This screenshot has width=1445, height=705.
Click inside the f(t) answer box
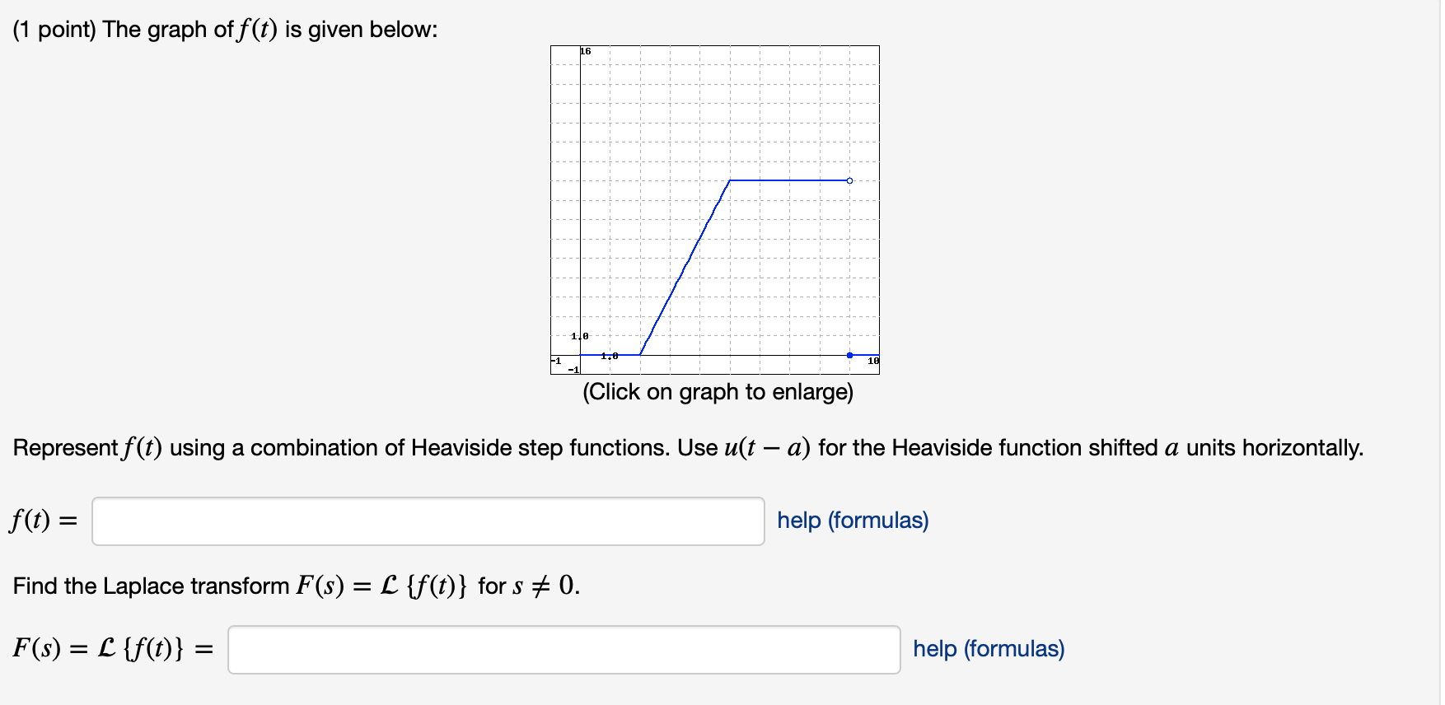click(x=428, y=521)
